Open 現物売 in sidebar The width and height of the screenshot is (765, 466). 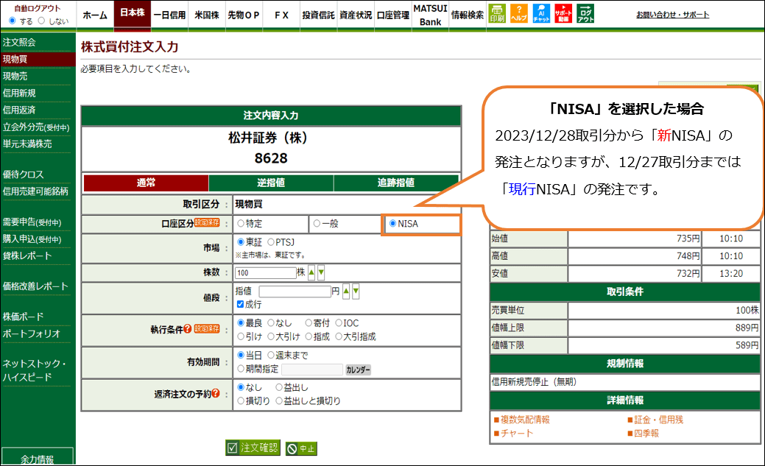tap(15, 76)
